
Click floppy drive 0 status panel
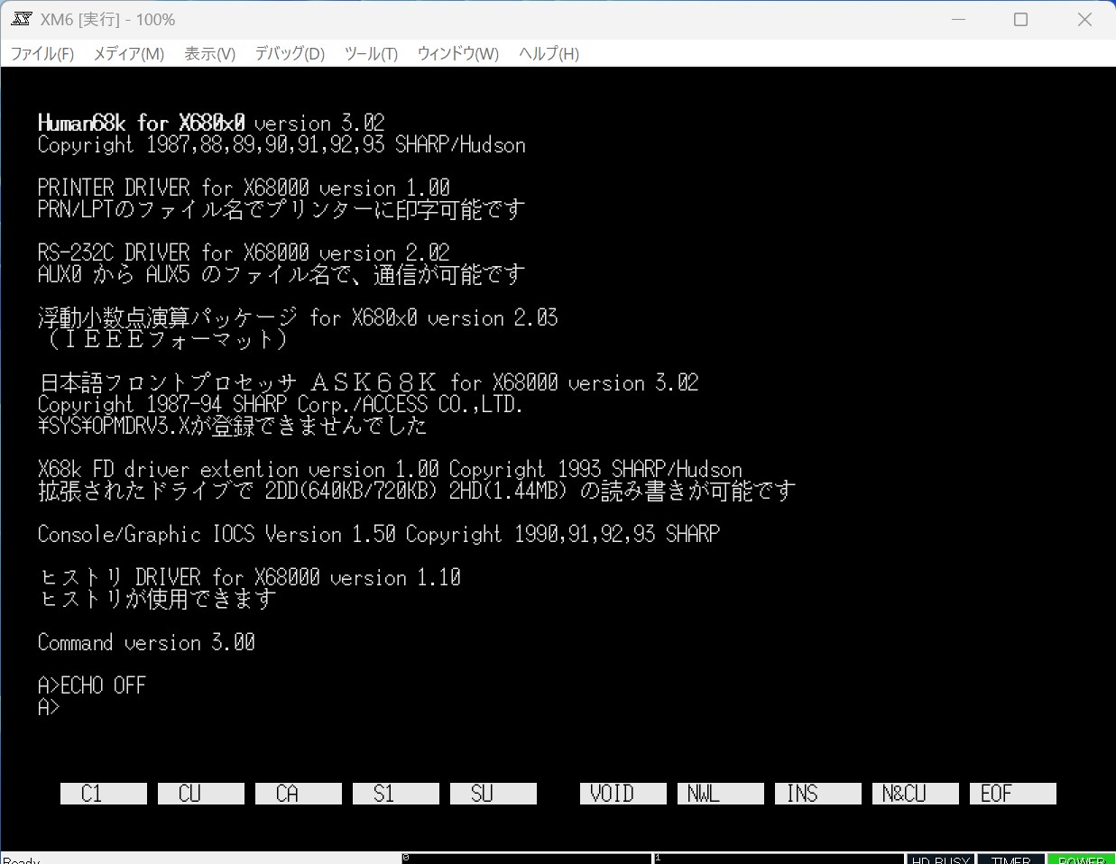pos(526,859)
